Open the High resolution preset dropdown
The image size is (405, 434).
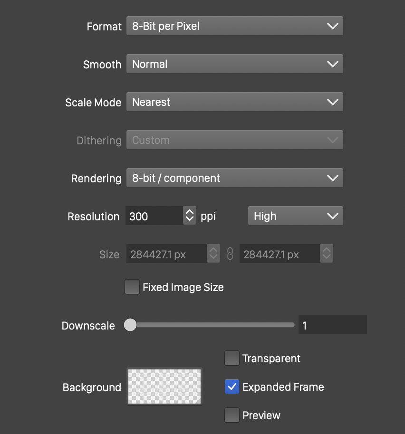tap(295, 216)
